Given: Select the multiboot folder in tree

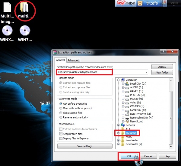Looking at the screenshot, I should coord(131,133).
